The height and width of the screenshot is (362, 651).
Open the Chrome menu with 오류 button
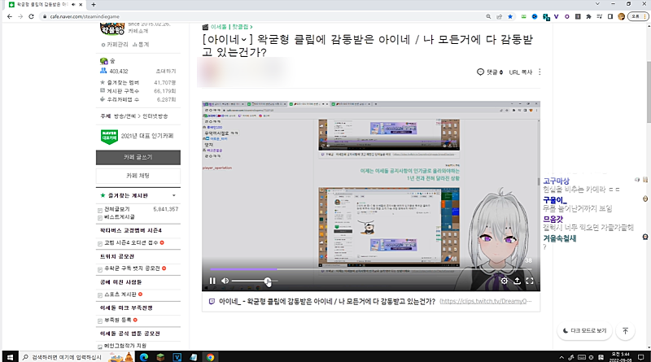pos(638,16)
